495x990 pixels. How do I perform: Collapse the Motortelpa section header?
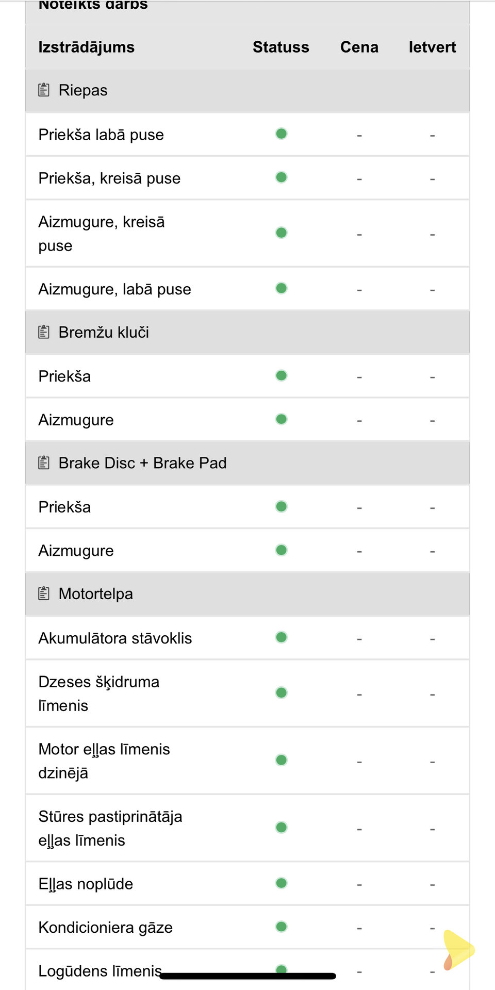point(247,594)
